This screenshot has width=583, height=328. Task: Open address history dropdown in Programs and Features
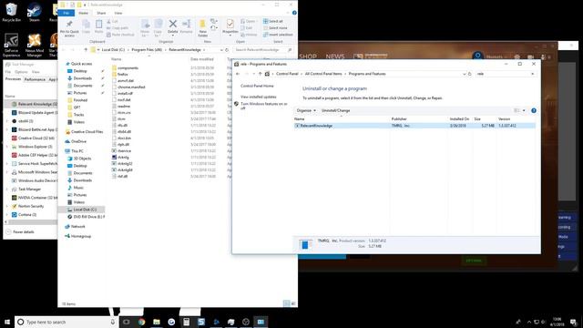[464, 74]
